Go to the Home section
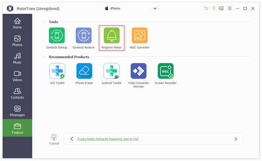Image resolution: width=262 pixels, height=161 pixels. pos(17,23)
